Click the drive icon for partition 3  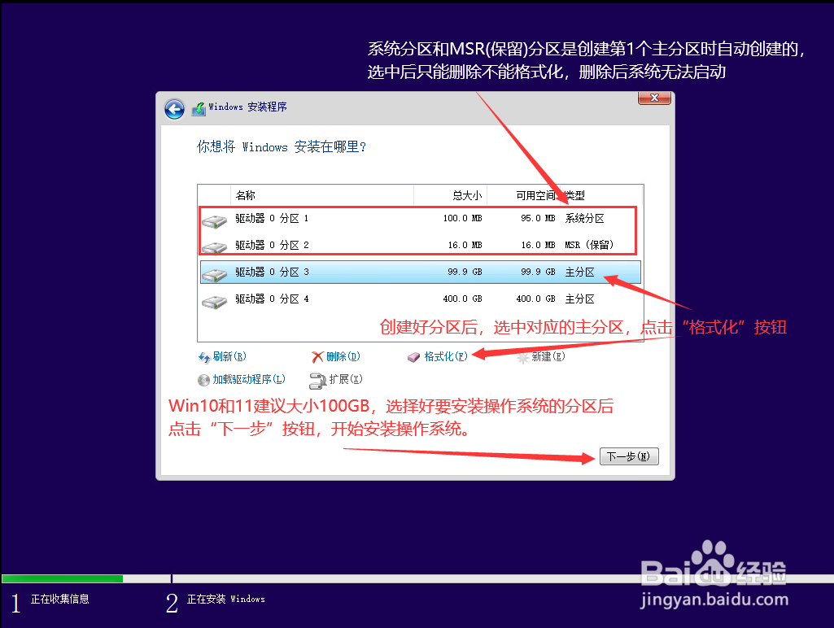click(x=215, y=274)
